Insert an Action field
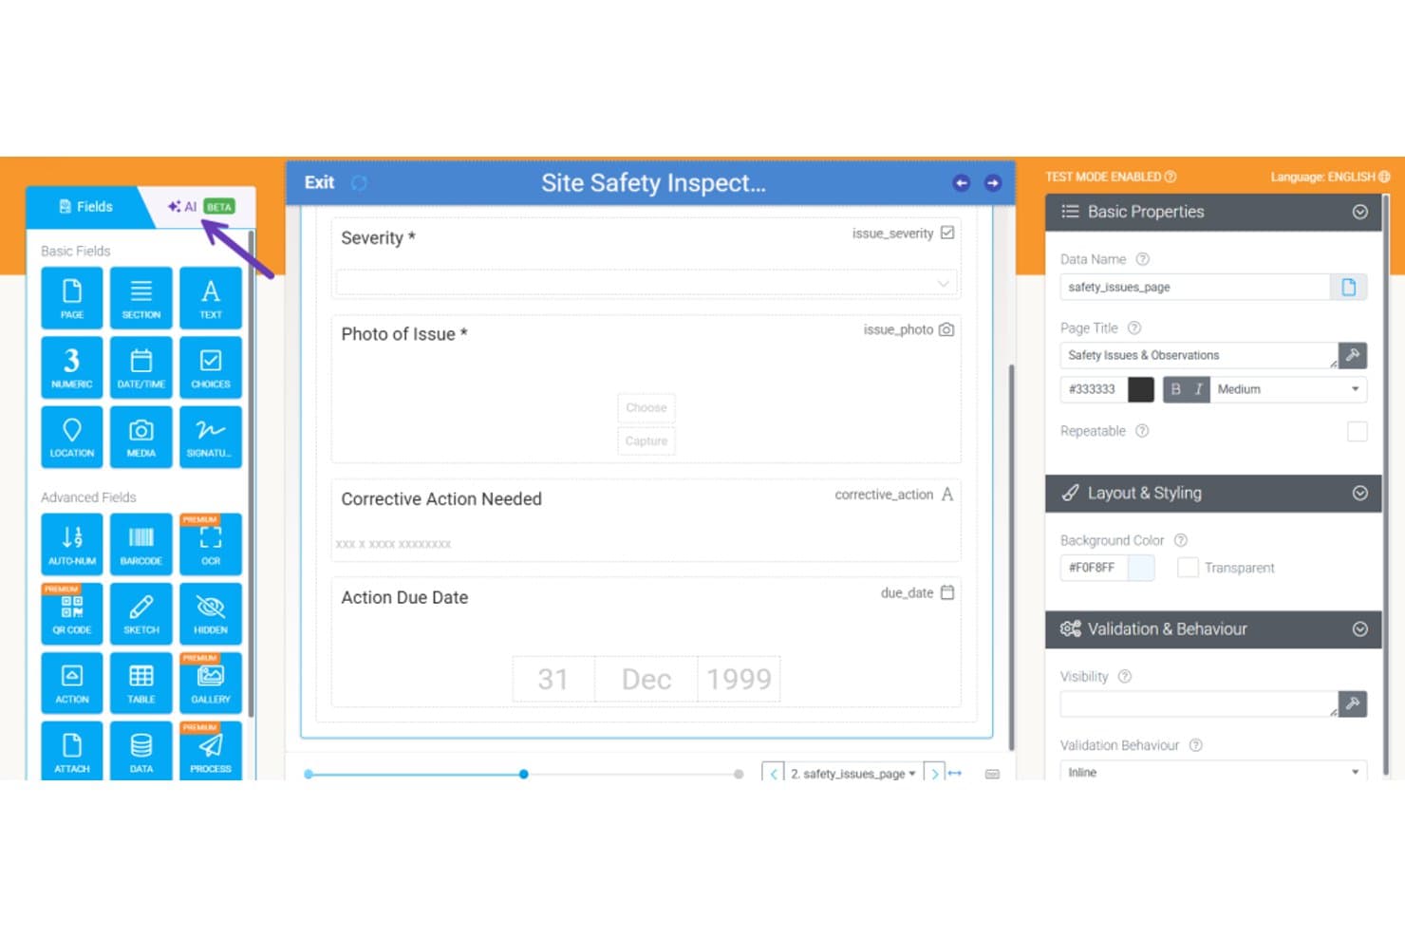 coord(72,683)
